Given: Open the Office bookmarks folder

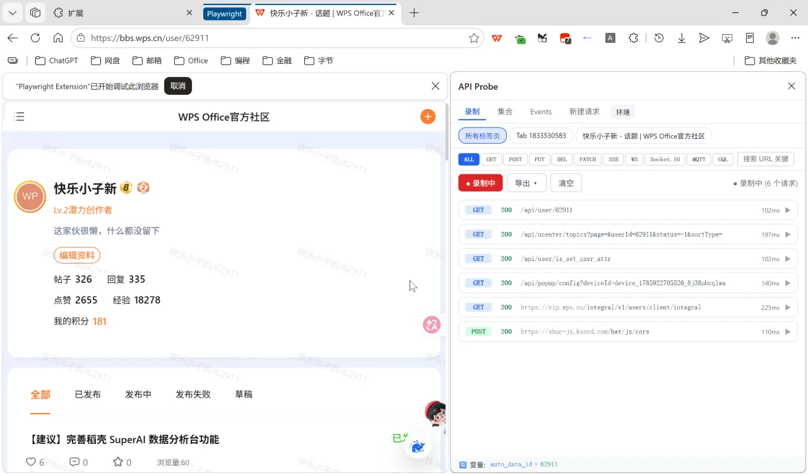Looking at the screenshot, I should point(191,61).
